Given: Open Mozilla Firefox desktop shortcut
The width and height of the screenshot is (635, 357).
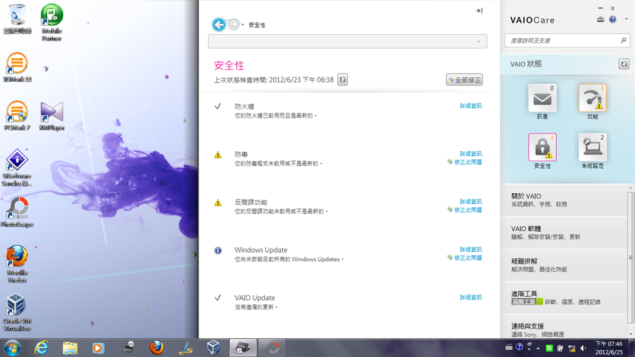Looking at the screenshot, I should [17, 263].
